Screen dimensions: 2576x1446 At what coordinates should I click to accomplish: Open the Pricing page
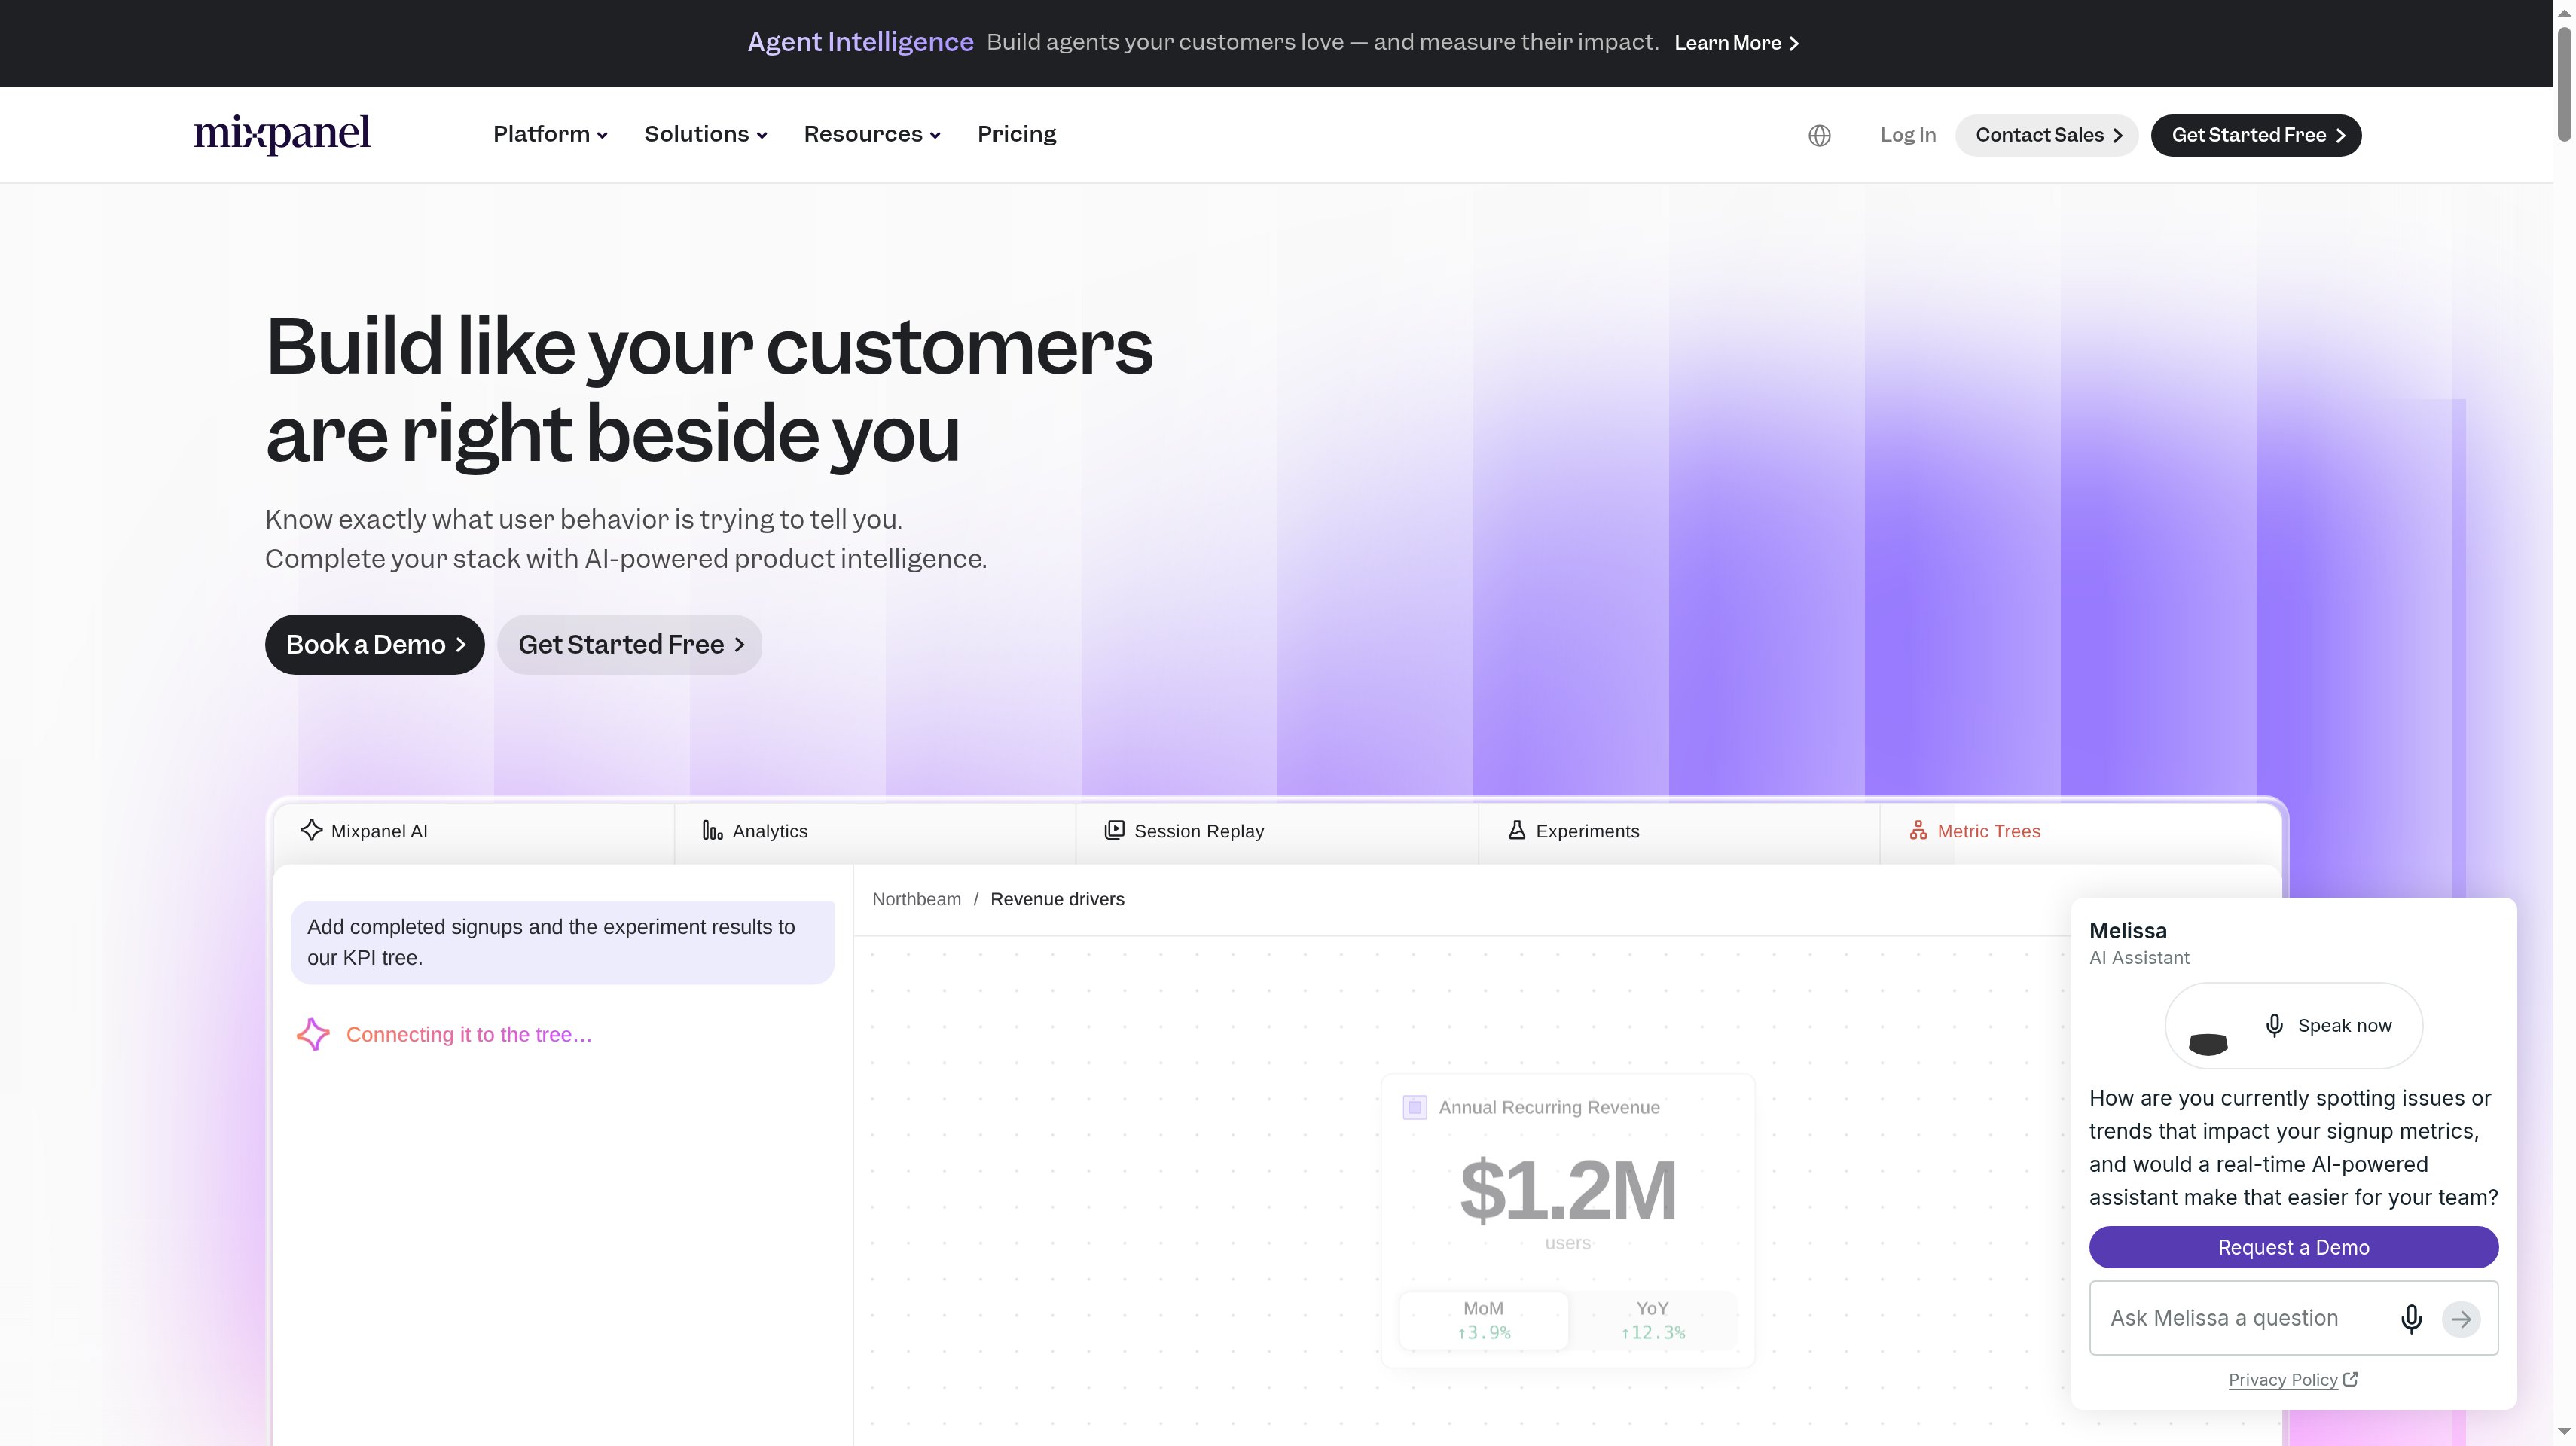click(1016, 134)
